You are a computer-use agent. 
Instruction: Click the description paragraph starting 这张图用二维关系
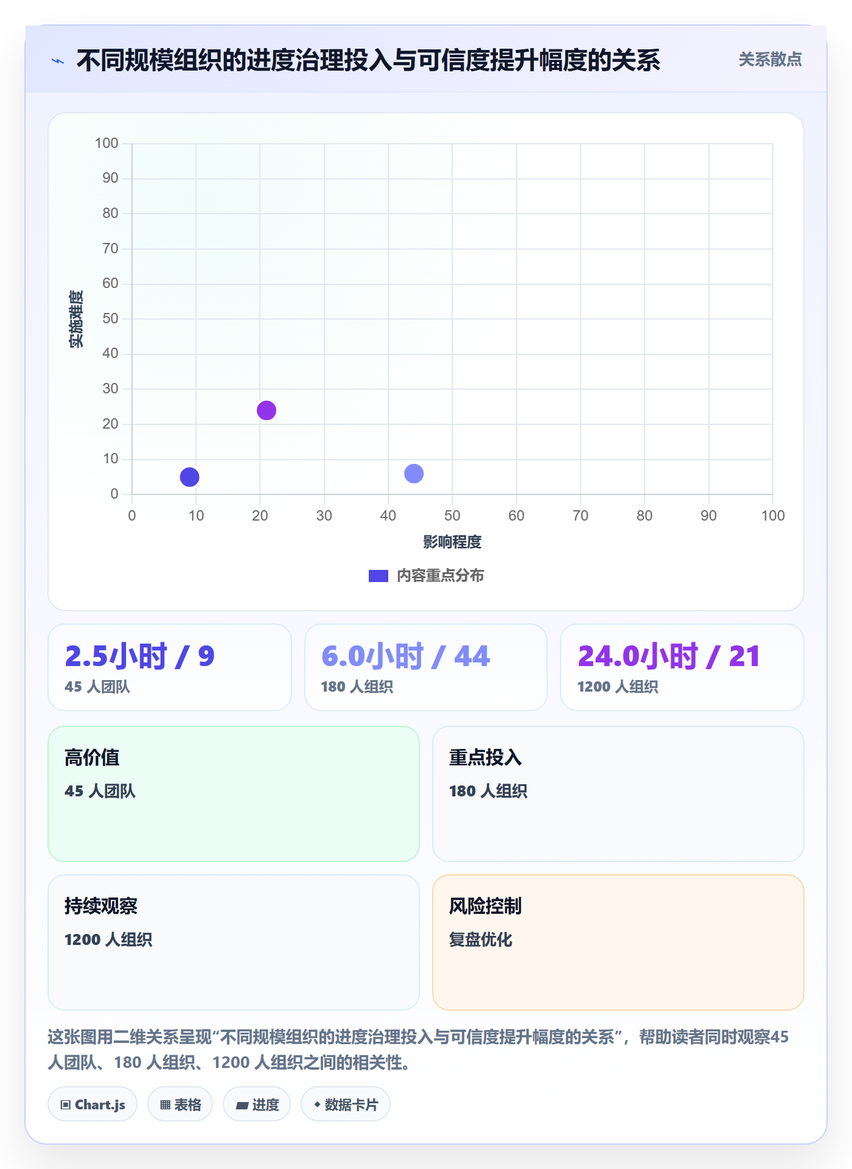(x=419, y=1050)
